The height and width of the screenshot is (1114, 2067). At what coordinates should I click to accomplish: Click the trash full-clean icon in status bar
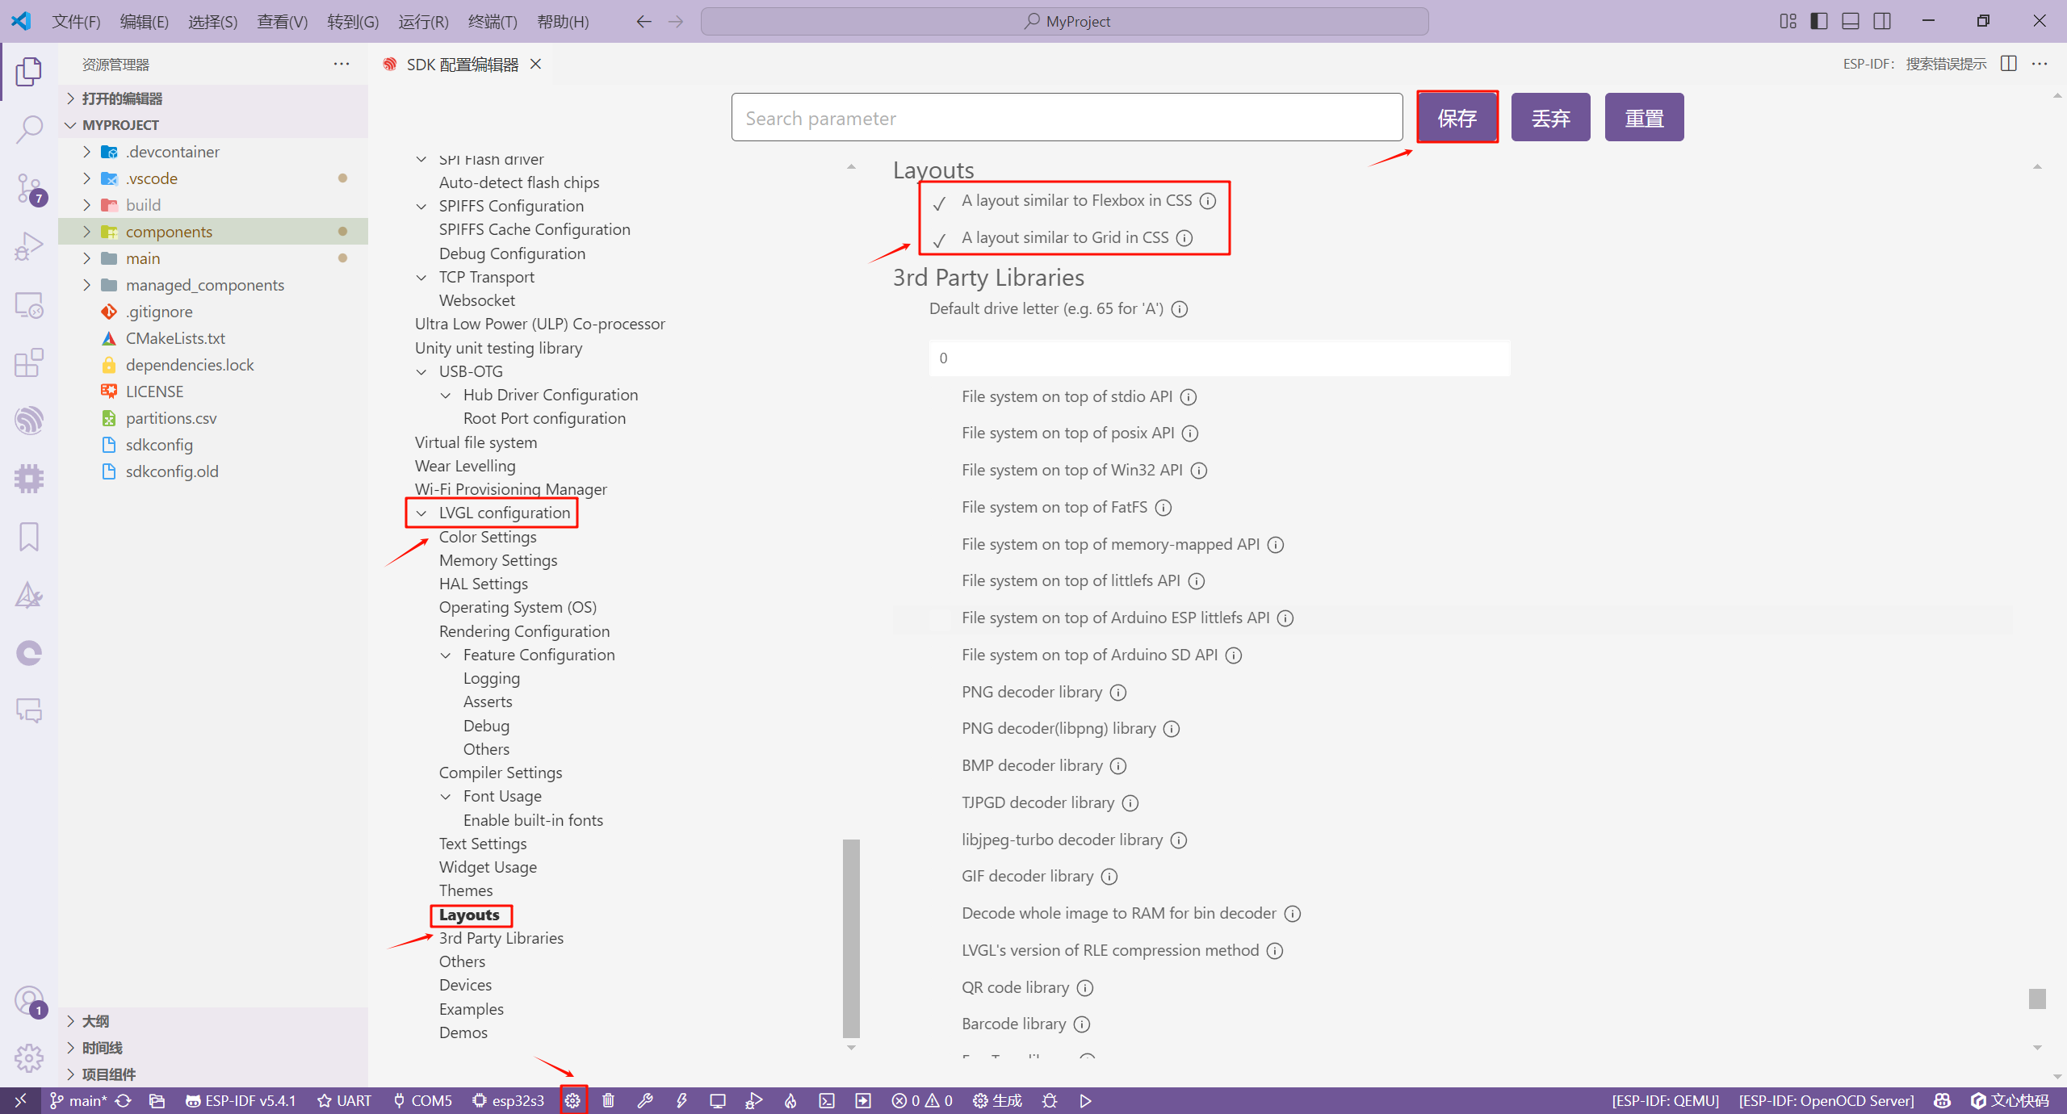[609, 1100]
